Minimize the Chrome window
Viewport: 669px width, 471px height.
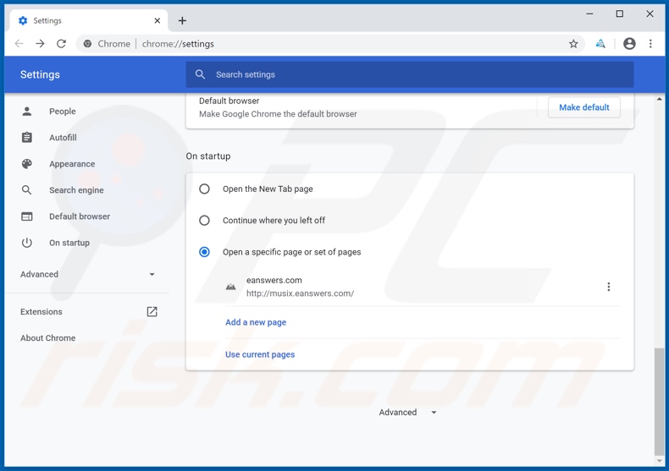[x=589, y=14]
